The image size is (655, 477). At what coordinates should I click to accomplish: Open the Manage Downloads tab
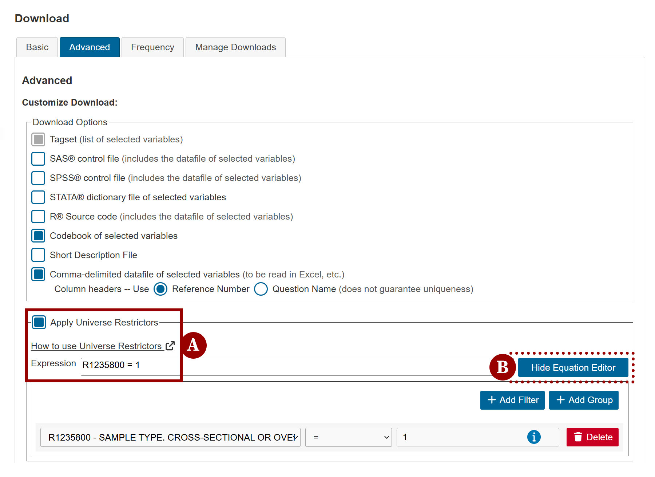coord(235,47)
